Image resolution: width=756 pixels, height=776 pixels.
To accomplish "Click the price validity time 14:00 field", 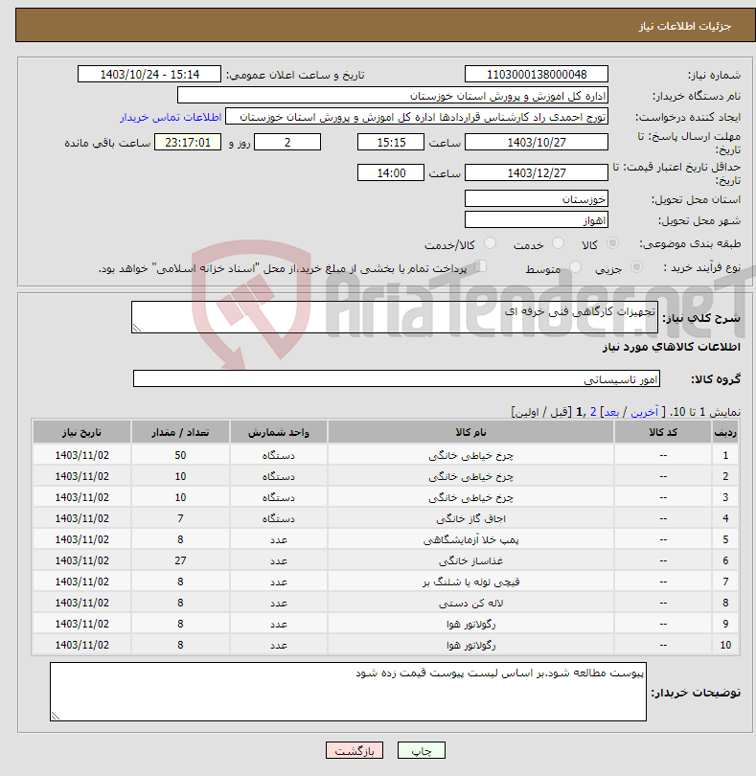I will click(391, 172).
